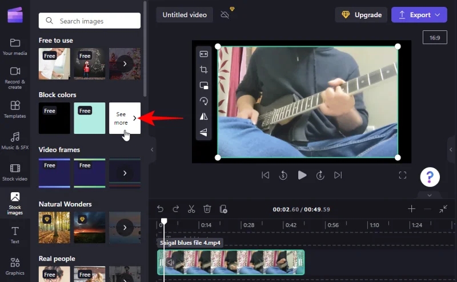This screenshot has height=282, width=457.
Task: Click the 1:10 timeline ruler mark
Action: [x=374, y=225]
